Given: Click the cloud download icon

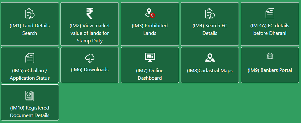Looking at the screenshot, I should point(90,58).
